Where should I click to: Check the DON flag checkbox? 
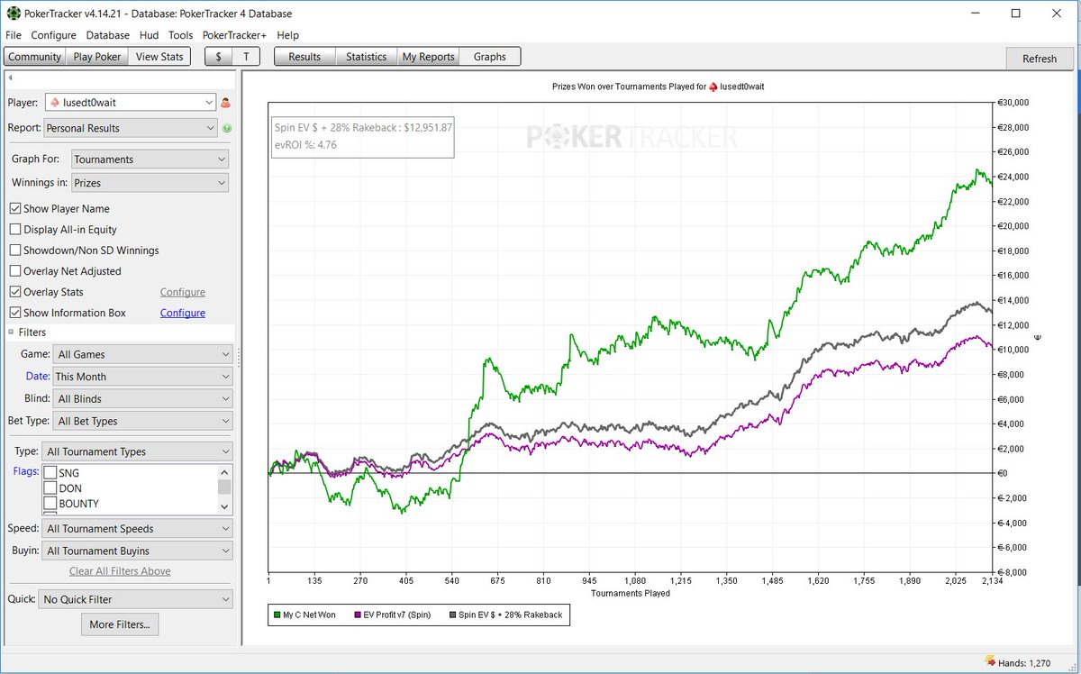(50, 488)
